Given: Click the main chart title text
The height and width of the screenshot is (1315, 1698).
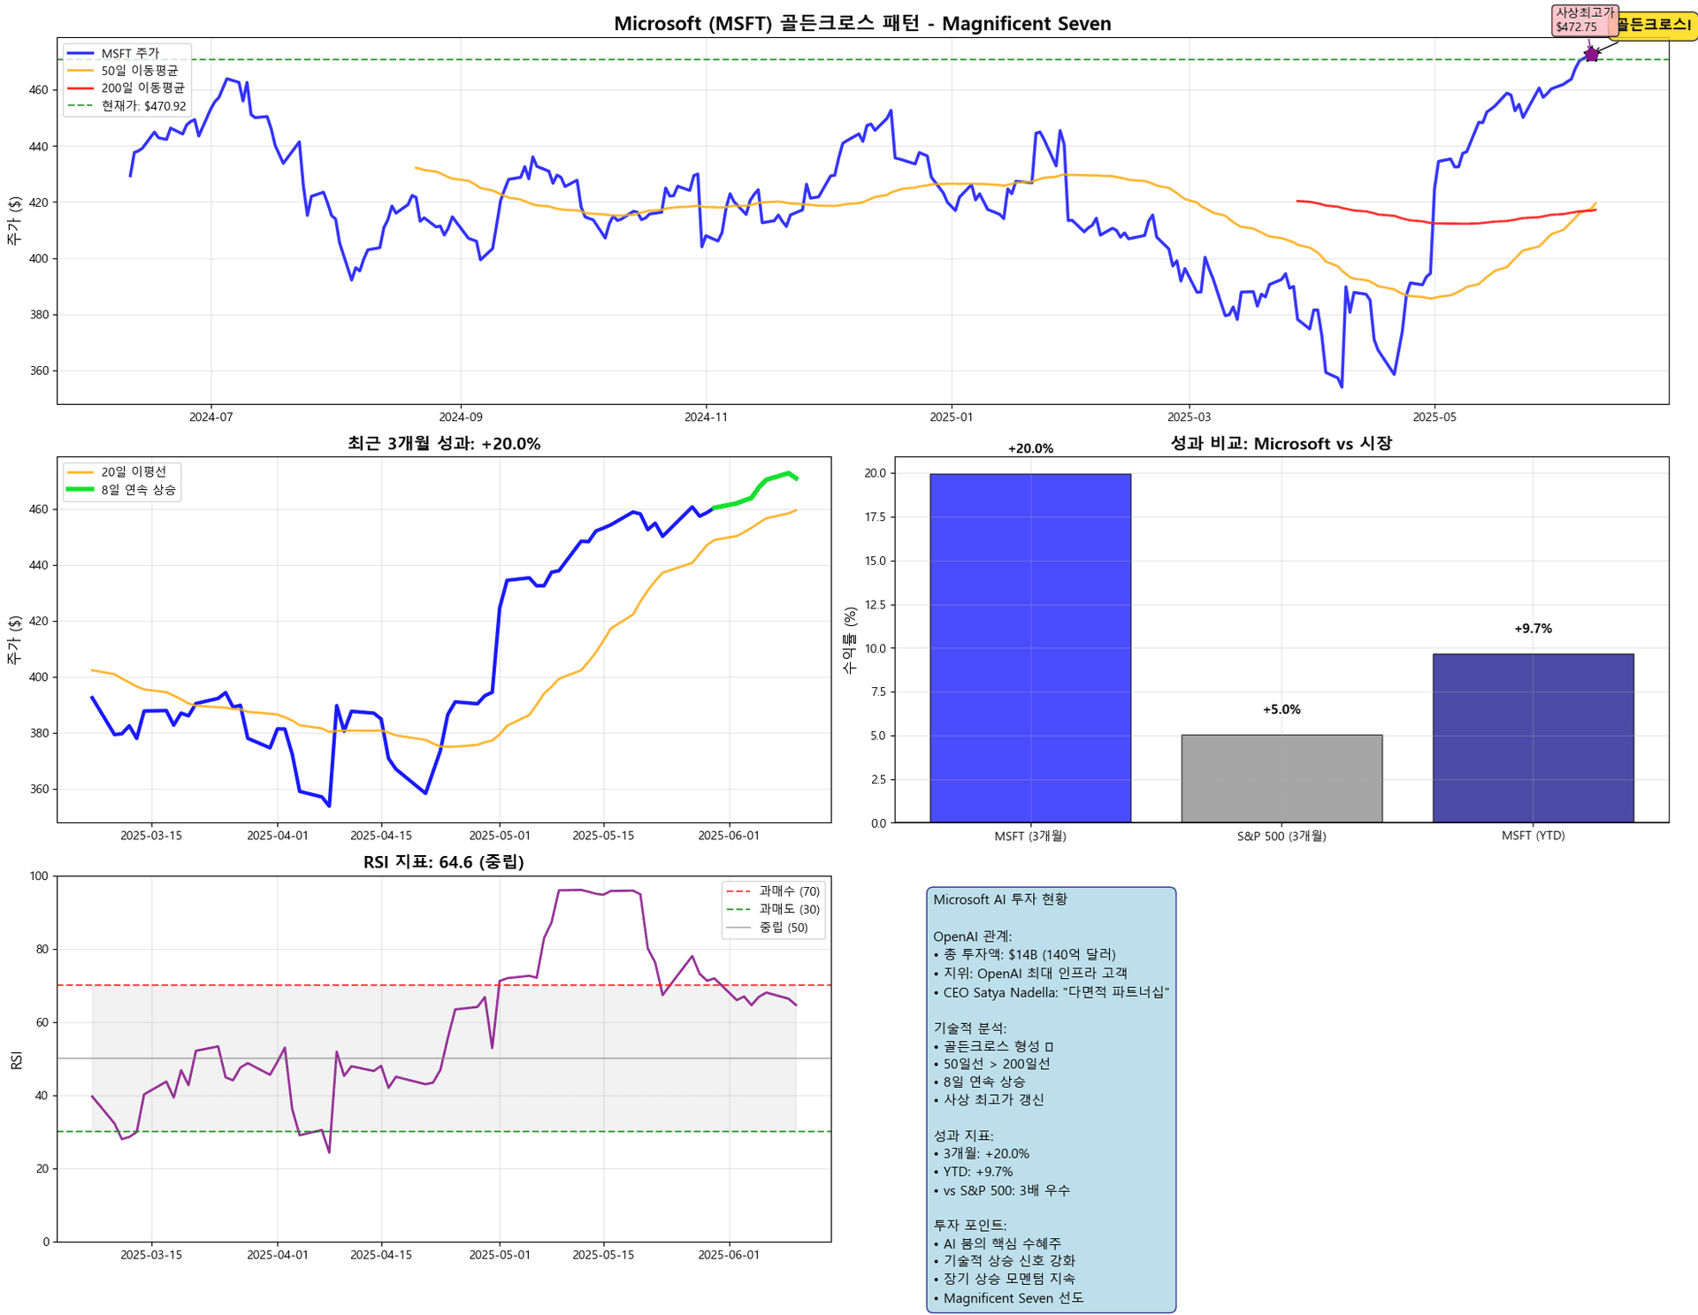Looking at the screenshot, I should tap(862, 24).
